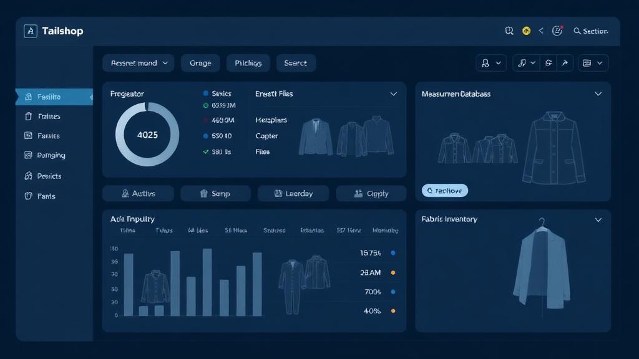Select the sync icon in the toolbar

click(547, 62)
